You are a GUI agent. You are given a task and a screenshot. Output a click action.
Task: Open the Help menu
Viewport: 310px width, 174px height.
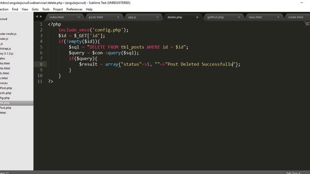point(89,9)
